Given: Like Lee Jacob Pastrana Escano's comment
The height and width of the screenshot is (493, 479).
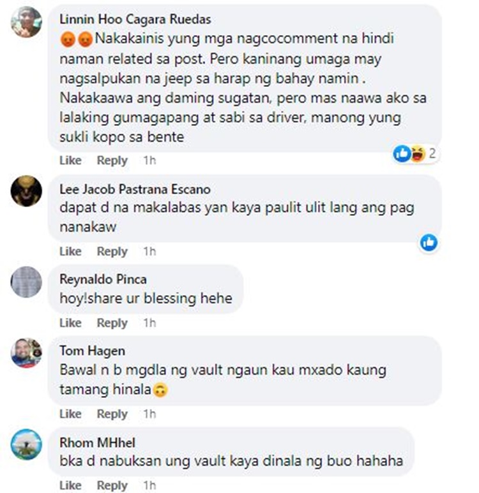Looking at the screenshot, I should (70, 251).
